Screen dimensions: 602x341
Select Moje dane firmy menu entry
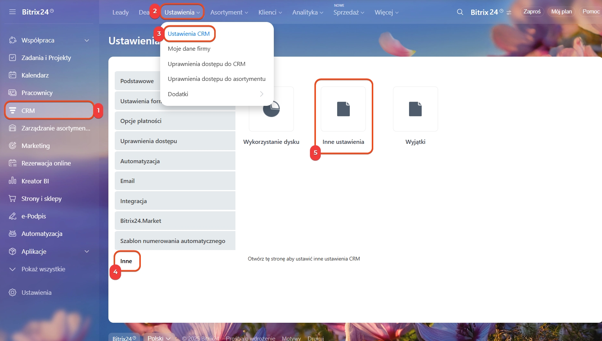pyautogui.click(x=189, y=49)
